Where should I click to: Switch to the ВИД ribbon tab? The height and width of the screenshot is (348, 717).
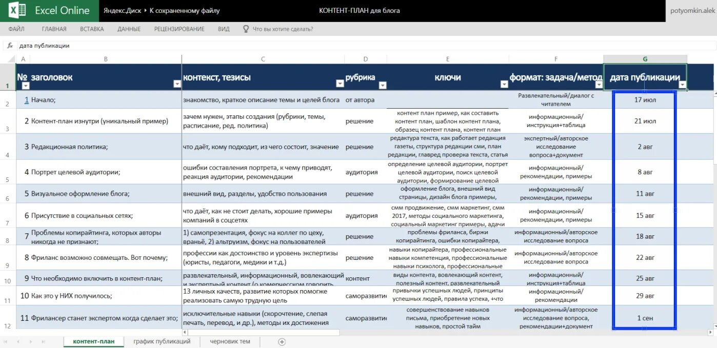(224, 29)
